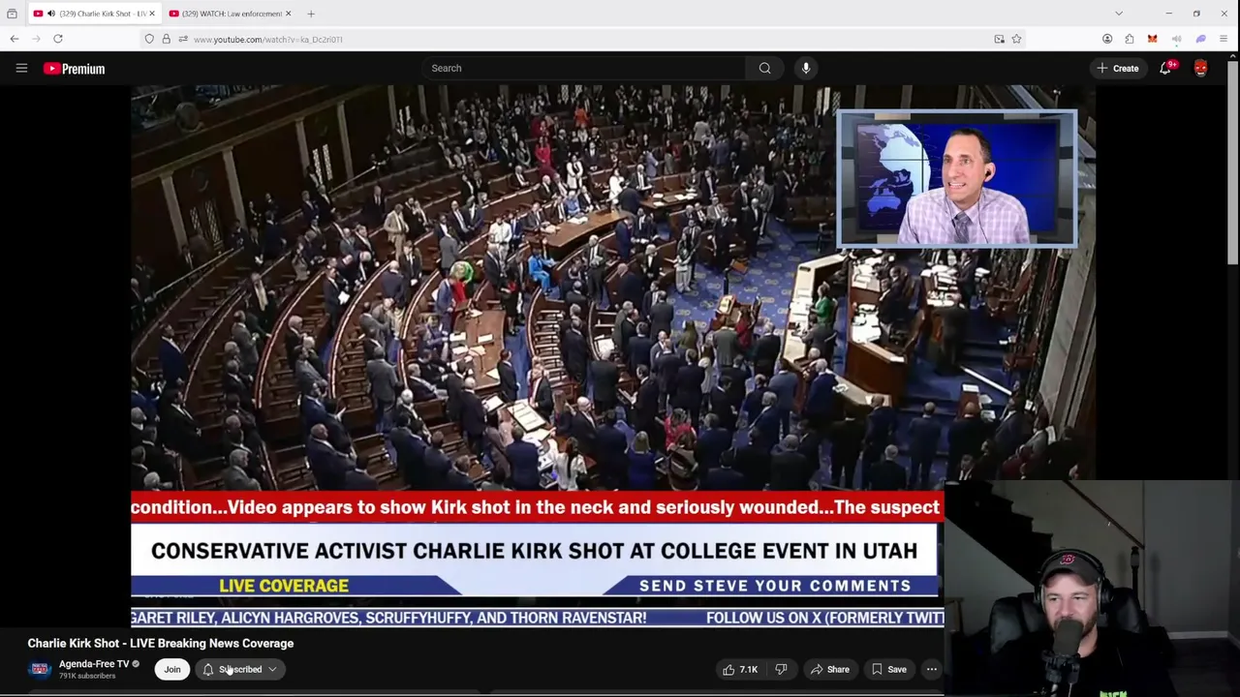Screen dimensions: 1240x697
Task: Open the browser application menu
Action: [x=1224, y=39]
